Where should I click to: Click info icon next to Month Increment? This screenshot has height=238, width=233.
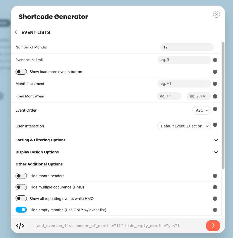tap(215, 84)
